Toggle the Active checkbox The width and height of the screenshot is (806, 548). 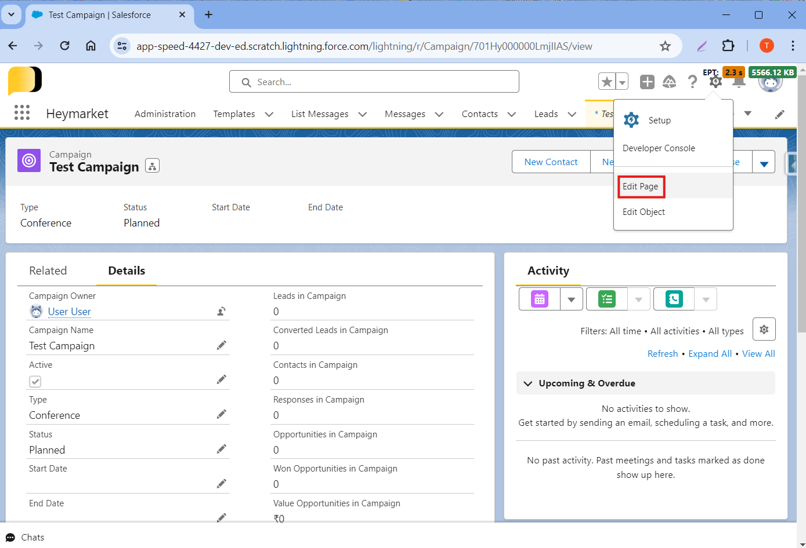click(x=35, y=381)
